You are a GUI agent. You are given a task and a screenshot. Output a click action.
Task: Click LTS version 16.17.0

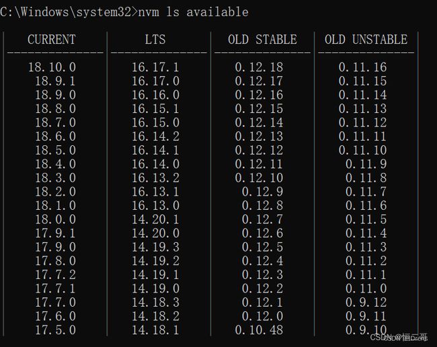[155, 81]
